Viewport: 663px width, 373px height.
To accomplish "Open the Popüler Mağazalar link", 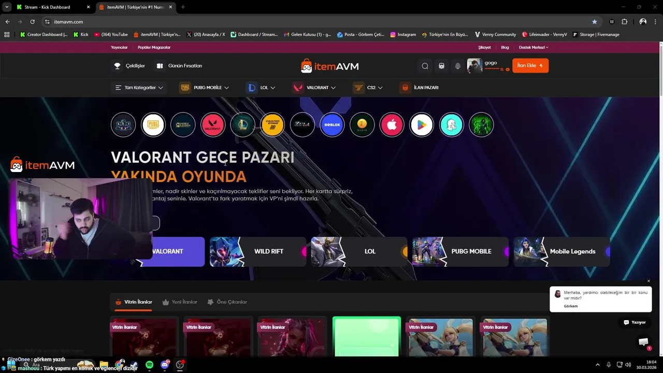I will coord(154,47).
